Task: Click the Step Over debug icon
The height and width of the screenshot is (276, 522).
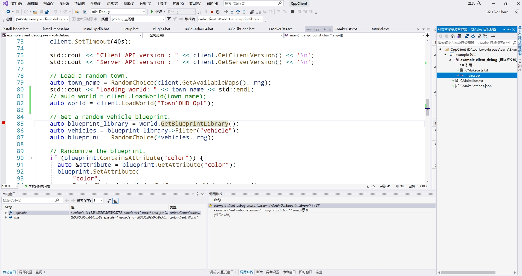Action: pyautogui.click(x=238, y=12)
